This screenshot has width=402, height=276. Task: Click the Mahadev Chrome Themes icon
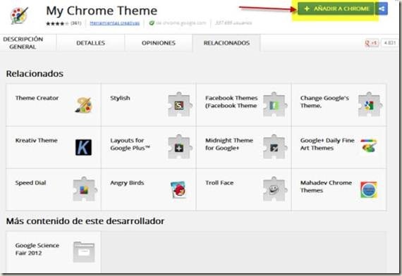pyautogui.click(x=369, y=190)
